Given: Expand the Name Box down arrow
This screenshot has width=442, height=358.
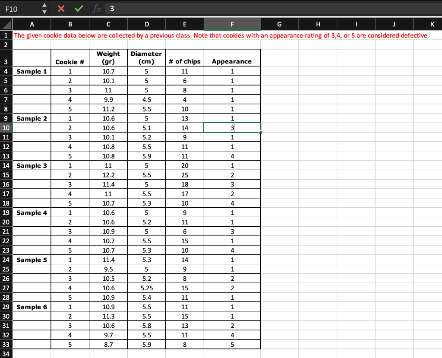Looking at the screenshot, I should coord(44,12).
